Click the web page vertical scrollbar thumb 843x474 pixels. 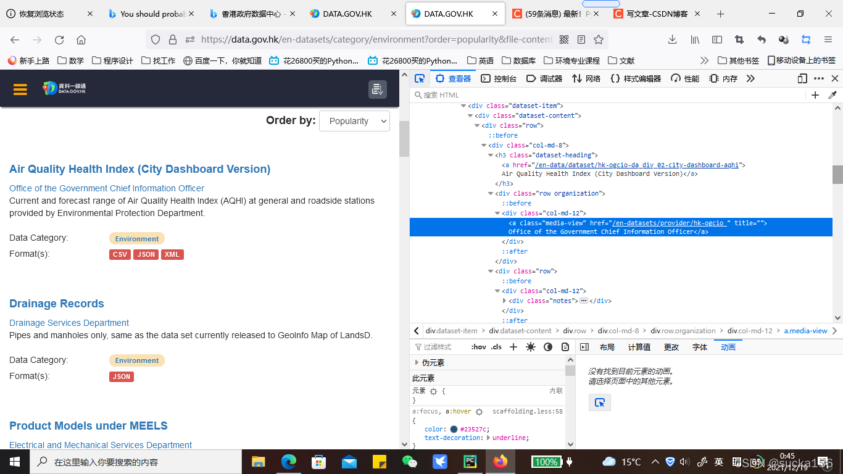tap(404, 139)
